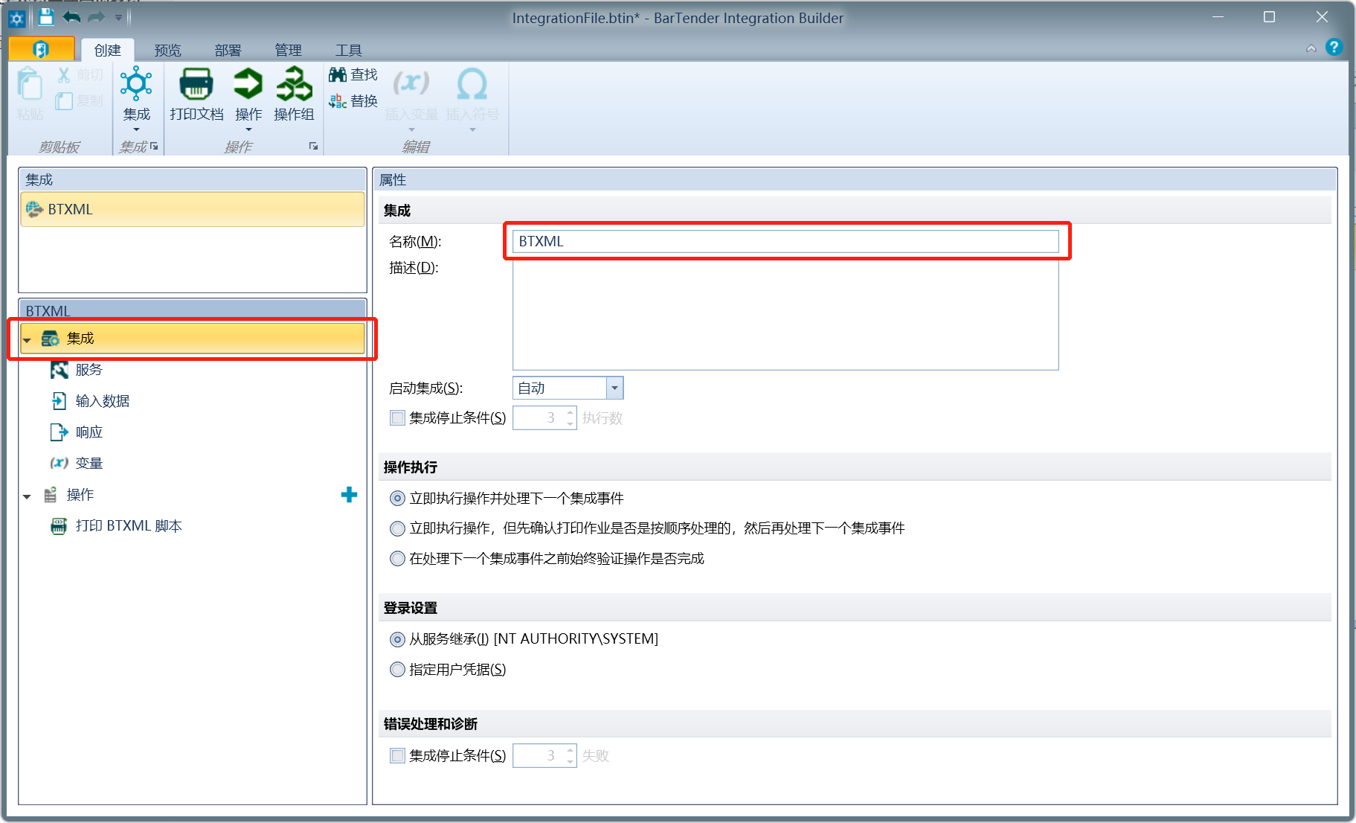Switch to the 预览 ribbon tab
Screen dimensions: 1356x823
(x=167, y=50)
